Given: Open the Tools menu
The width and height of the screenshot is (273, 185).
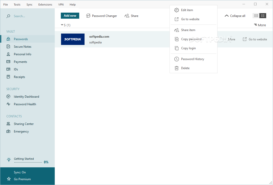Looking at the screenshot, I should click(x=17, y=5).
